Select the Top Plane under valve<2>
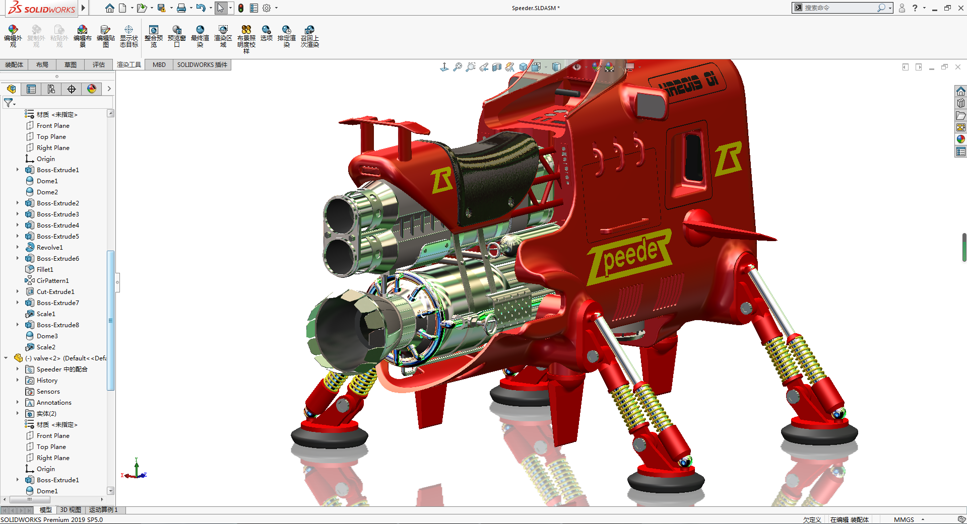 pos(51,446)
